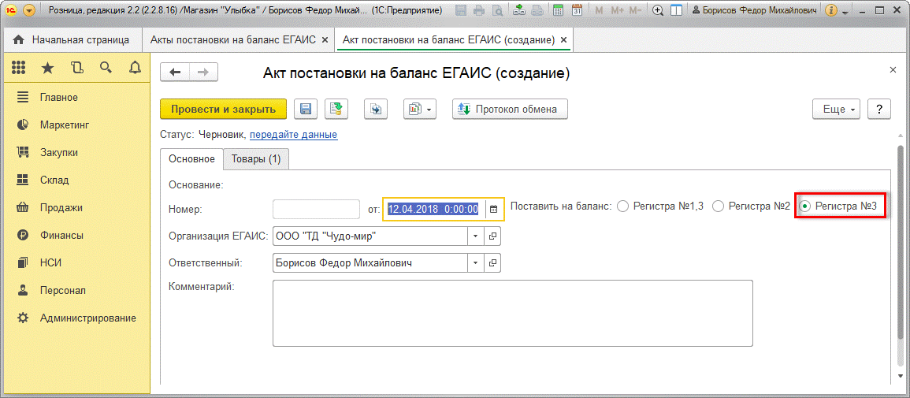Open the calculator icon in the title bar
Image resolution: width=910 pixels, height=398 pixels.
tap(559, 10)
